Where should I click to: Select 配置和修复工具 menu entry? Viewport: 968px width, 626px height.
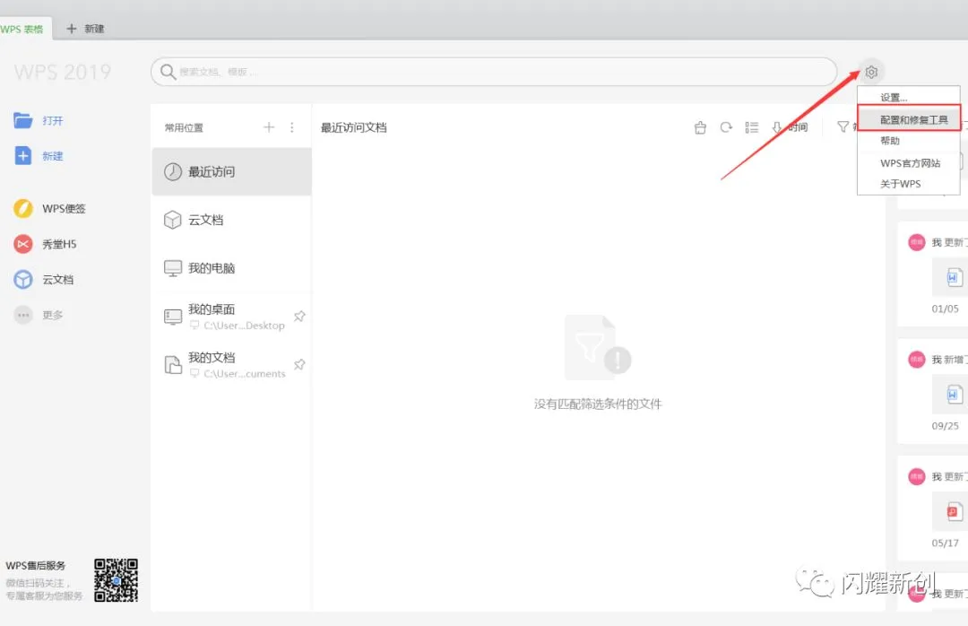(909, 118)
